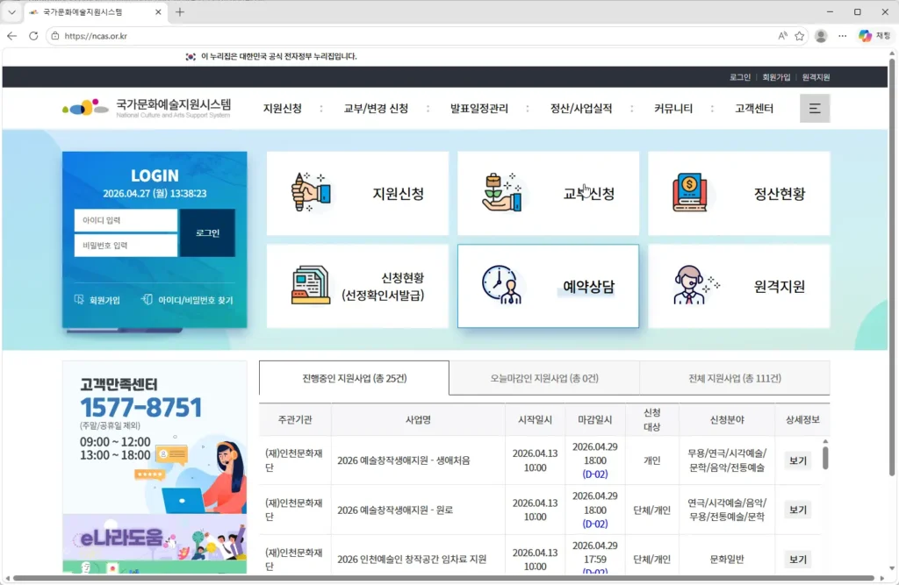Screen dimensions: 899x585
Task: Open the browser profile avatar icon
Action: 821,36
